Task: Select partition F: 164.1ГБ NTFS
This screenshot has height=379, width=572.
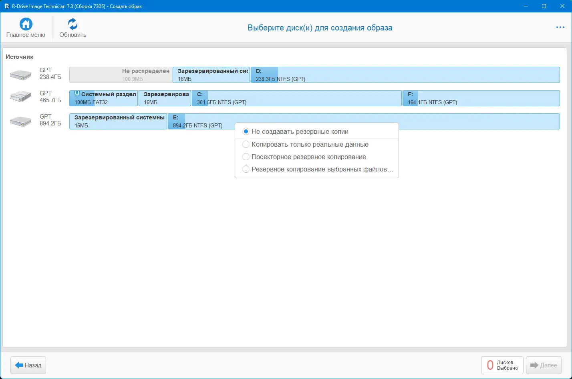Action: pyautogui.click(x=481, y=98)
